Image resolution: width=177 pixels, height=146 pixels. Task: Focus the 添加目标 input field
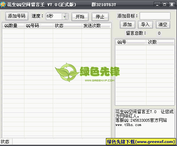[x=155, y=16]
